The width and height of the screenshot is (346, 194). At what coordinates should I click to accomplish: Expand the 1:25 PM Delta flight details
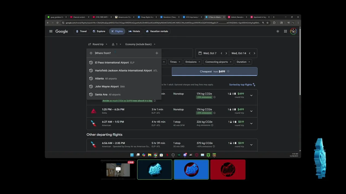coord(251,111)
